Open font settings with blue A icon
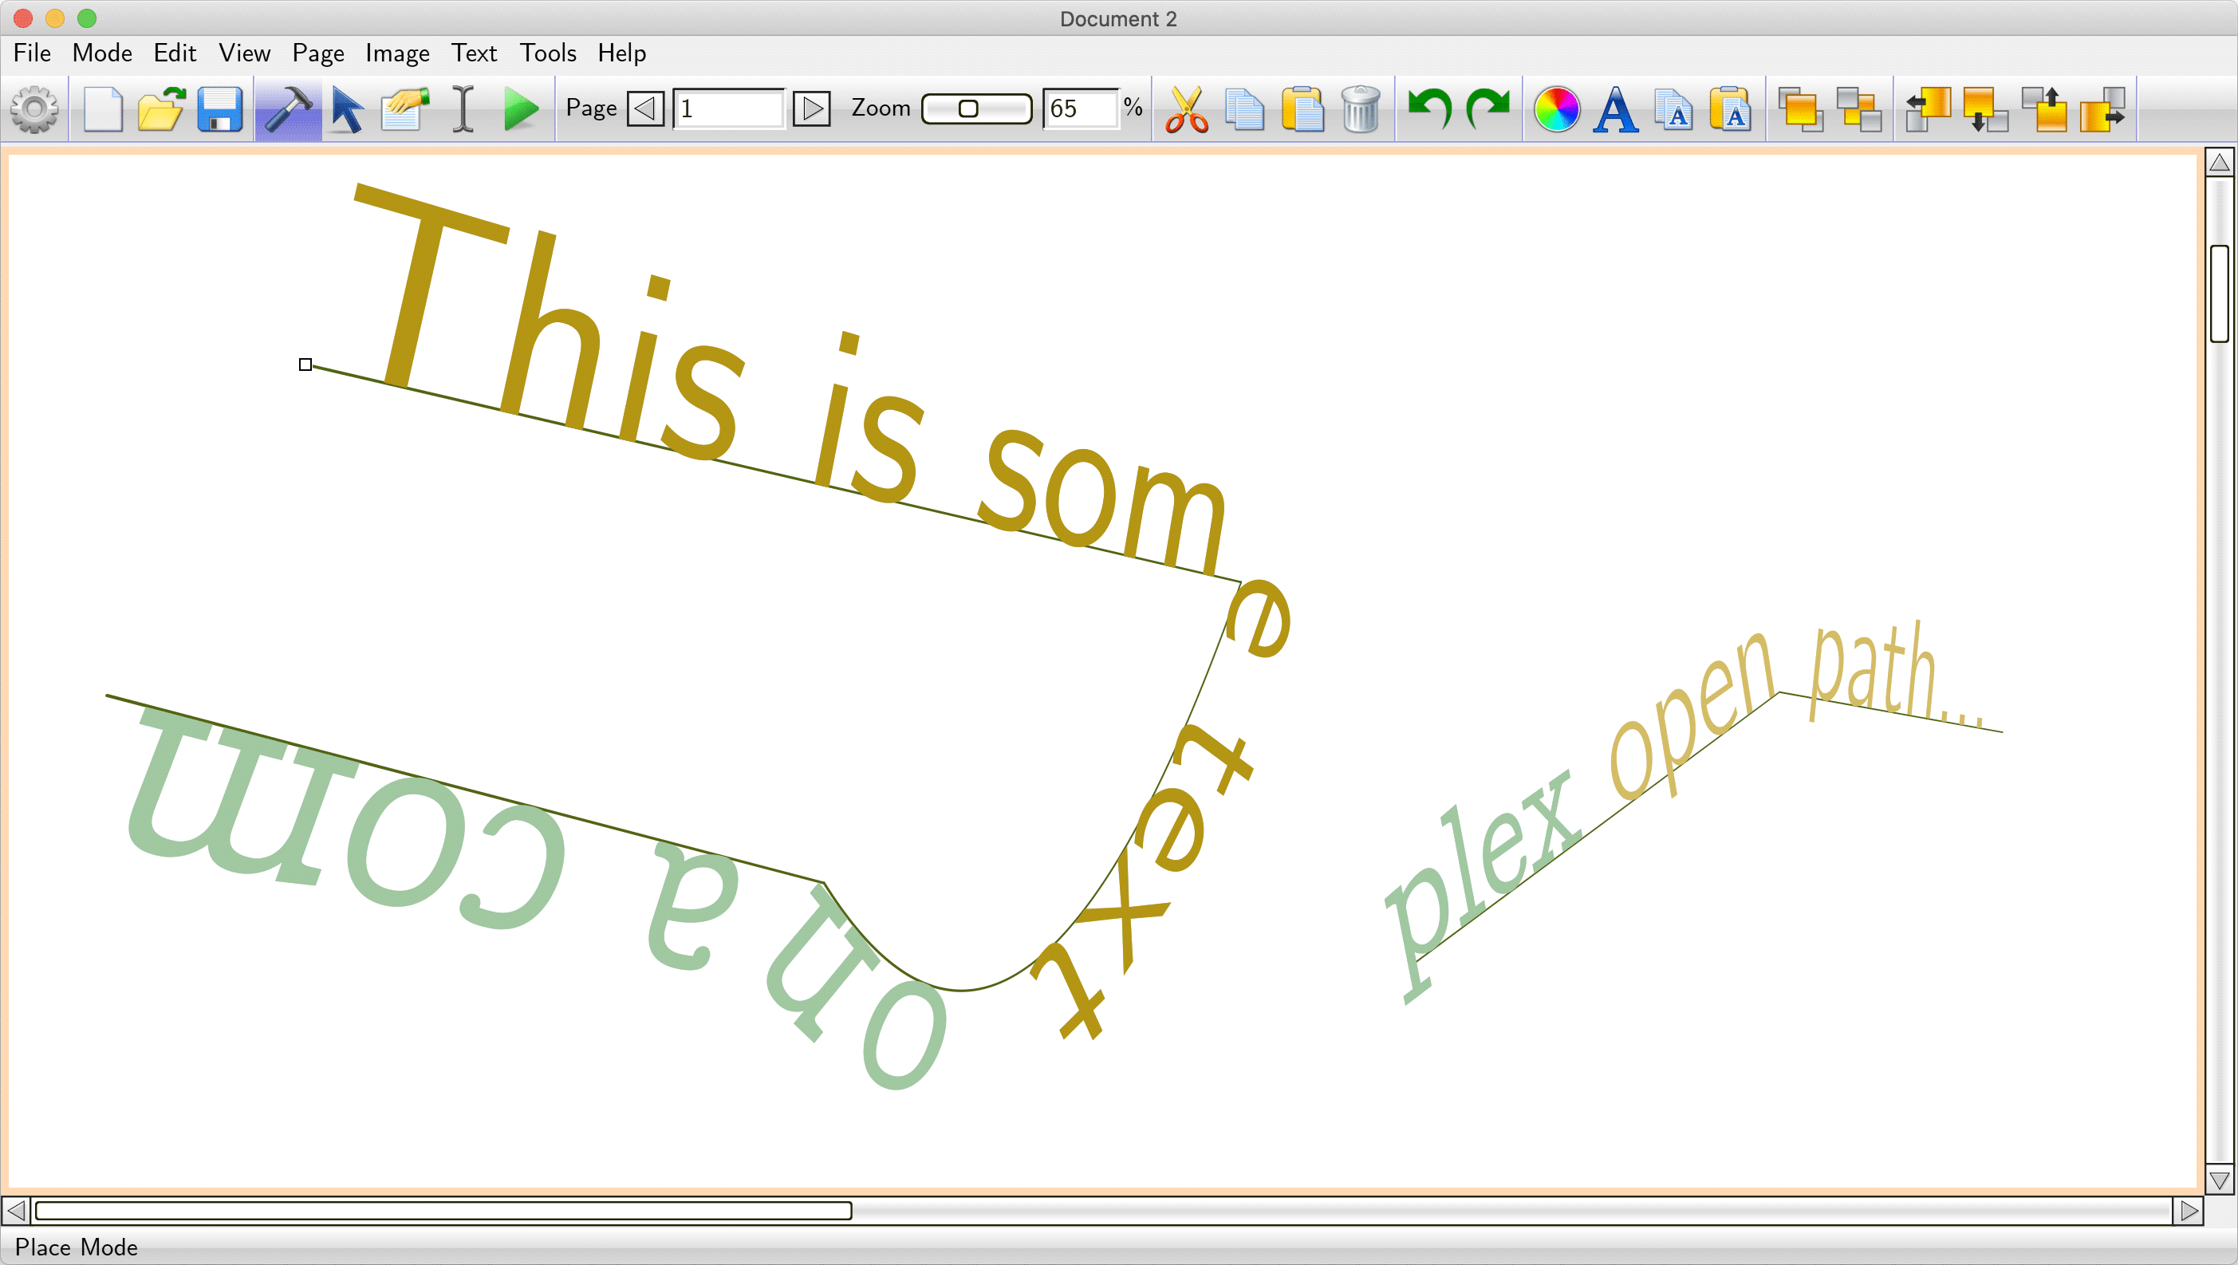 point(1615,109)
